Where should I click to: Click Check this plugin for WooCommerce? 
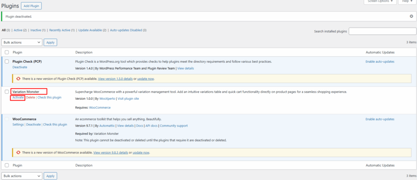coord(55,125)
